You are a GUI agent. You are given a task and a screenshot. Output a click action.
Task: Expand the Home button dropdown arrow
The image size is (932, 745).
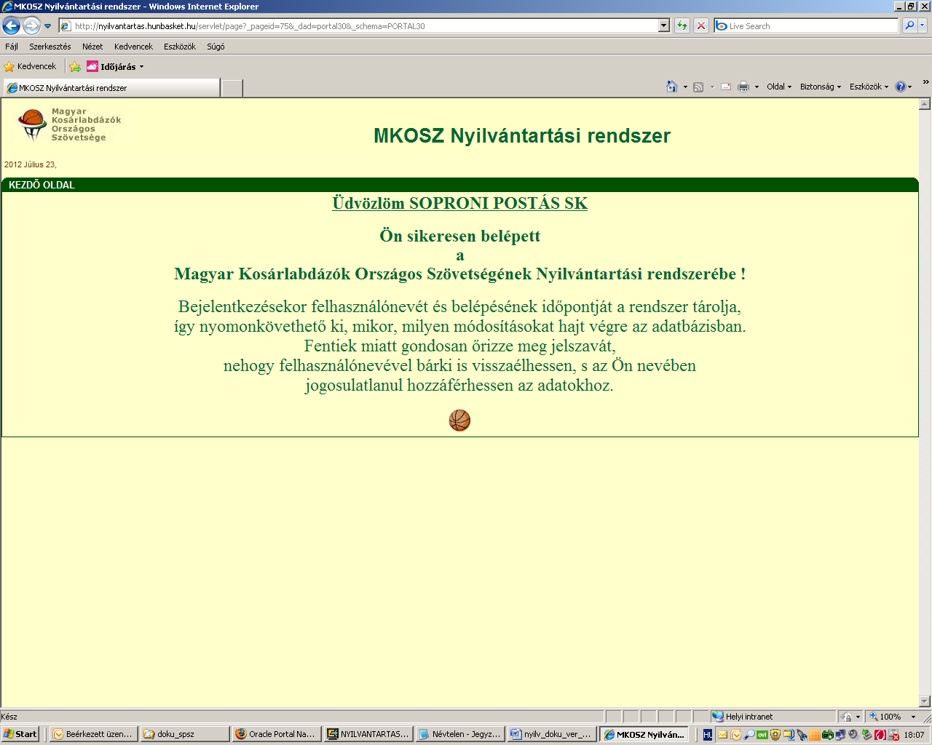(x=685, y=87)
